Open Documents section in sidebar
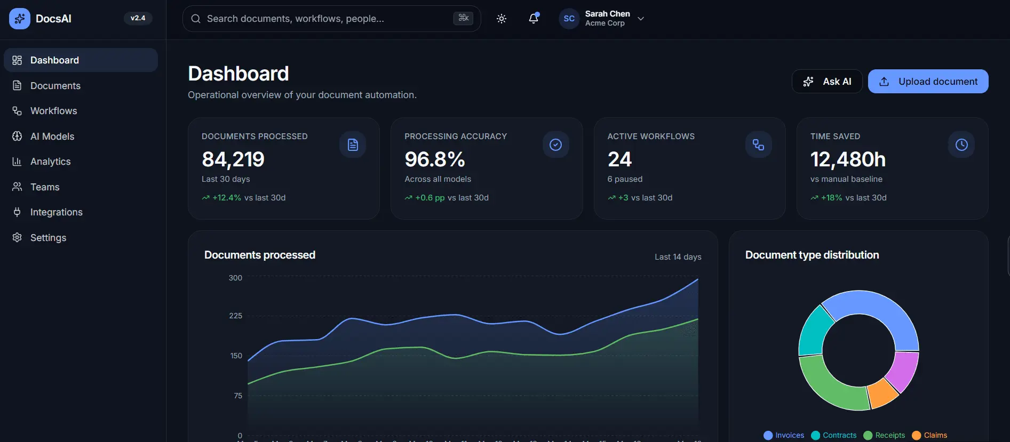 tap(81, 85)
